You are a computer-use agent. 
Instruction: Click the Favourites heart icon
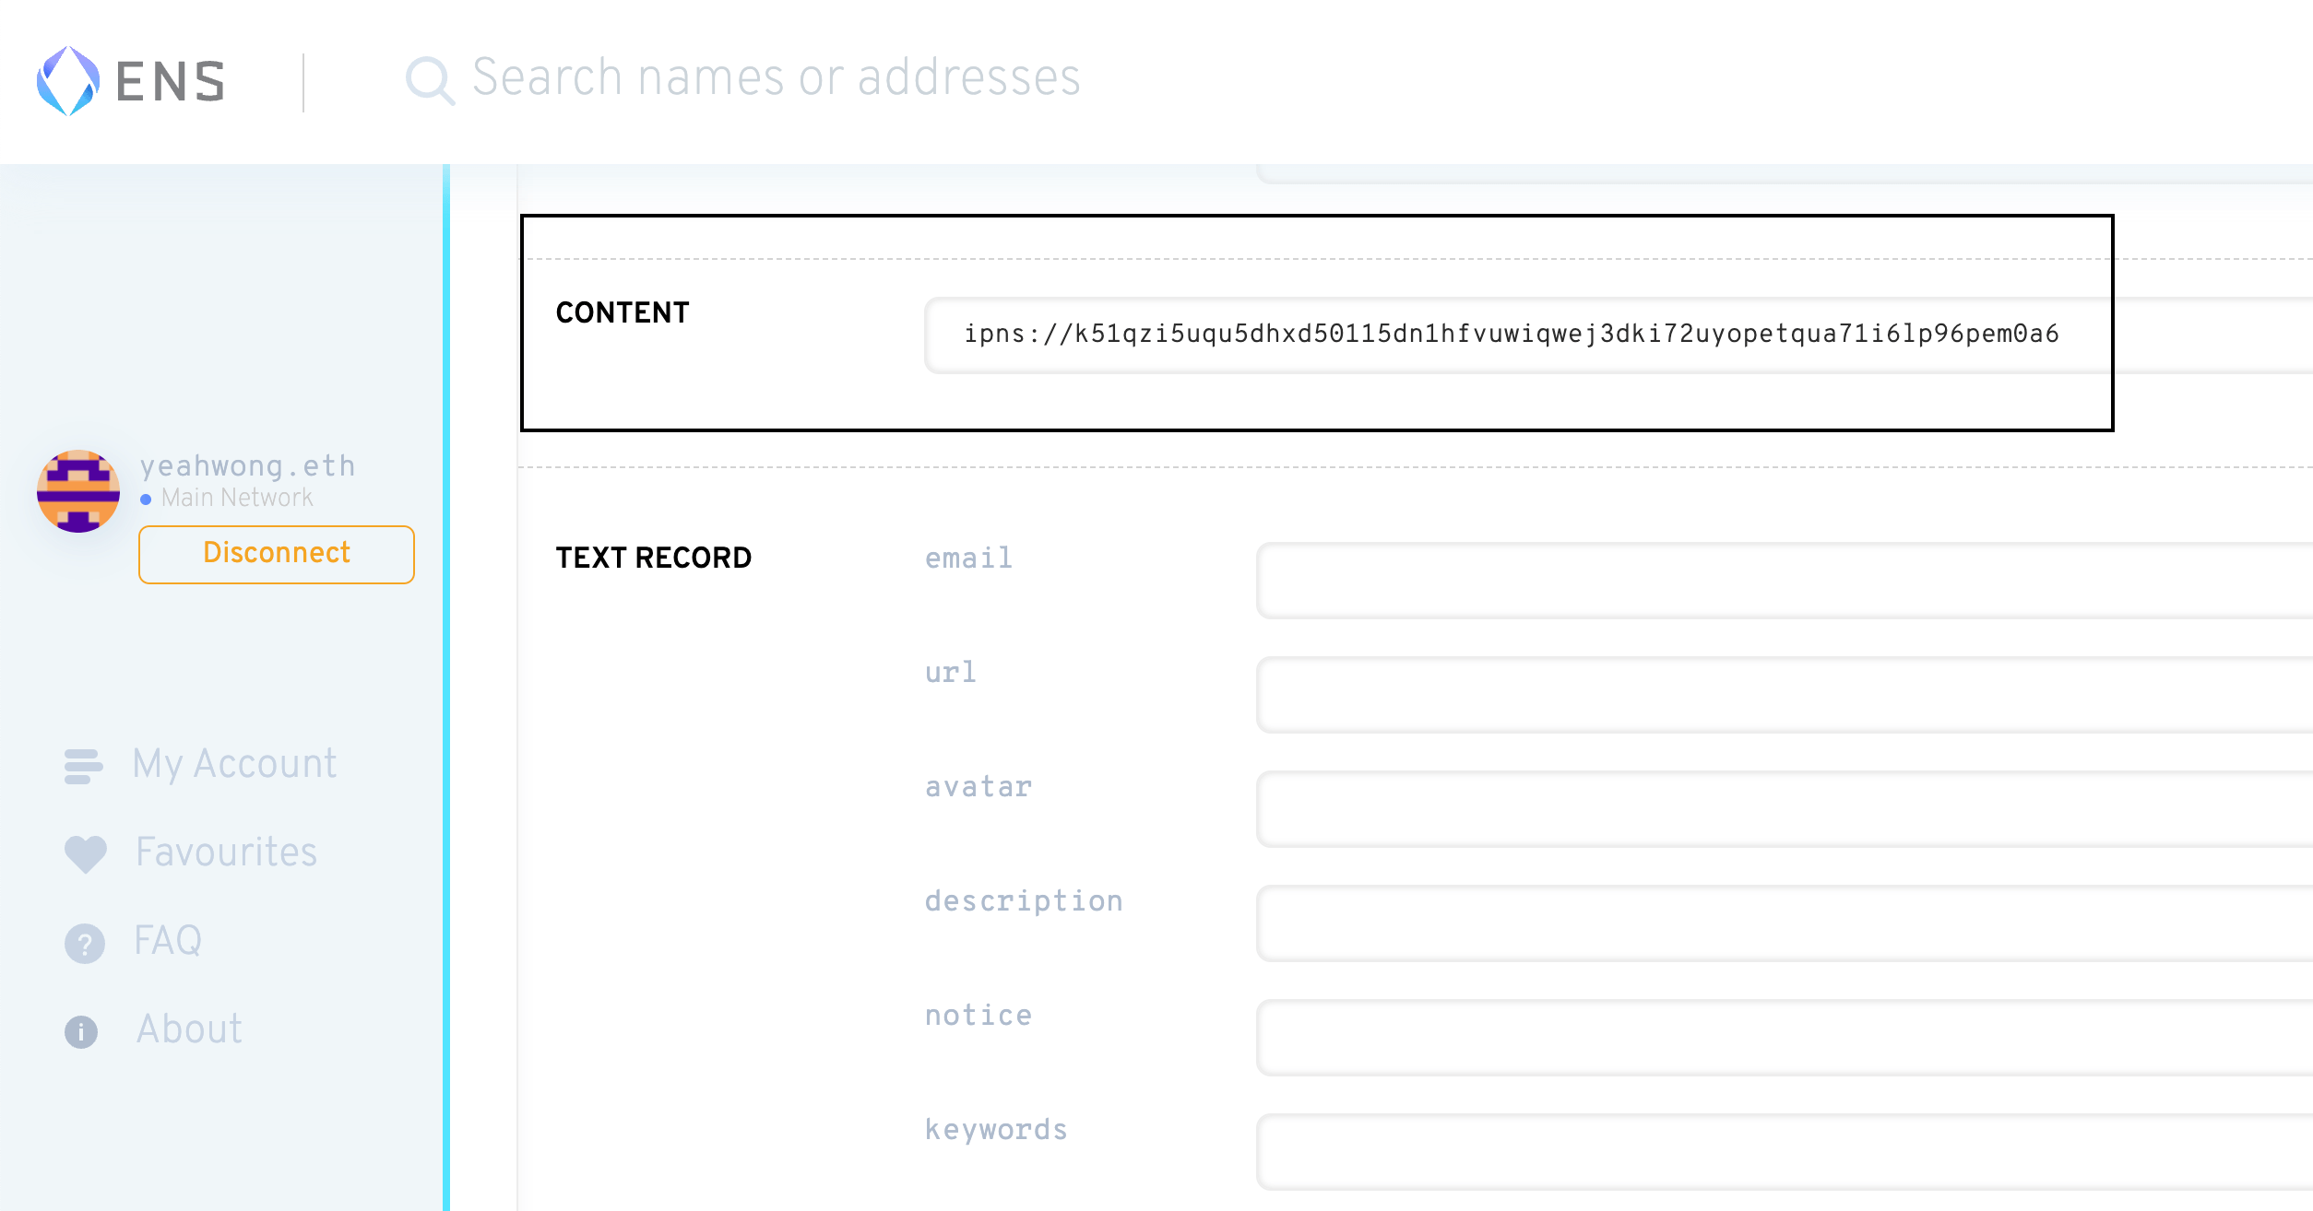click(x=86, y=853)
